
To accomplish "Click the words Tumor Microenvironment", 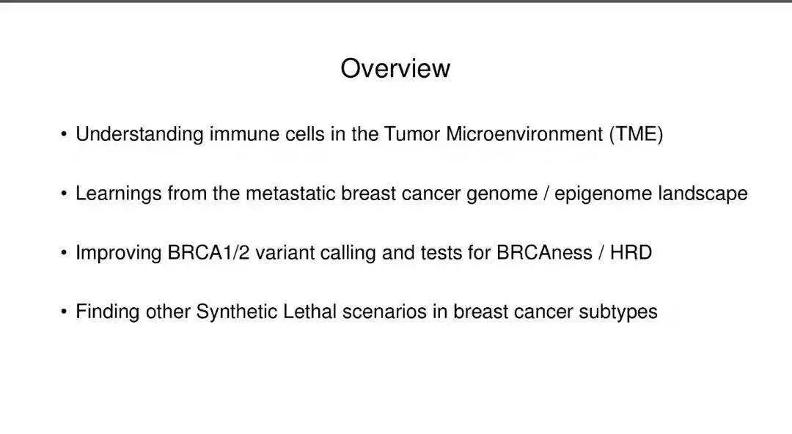I will [x=493, y=135].
